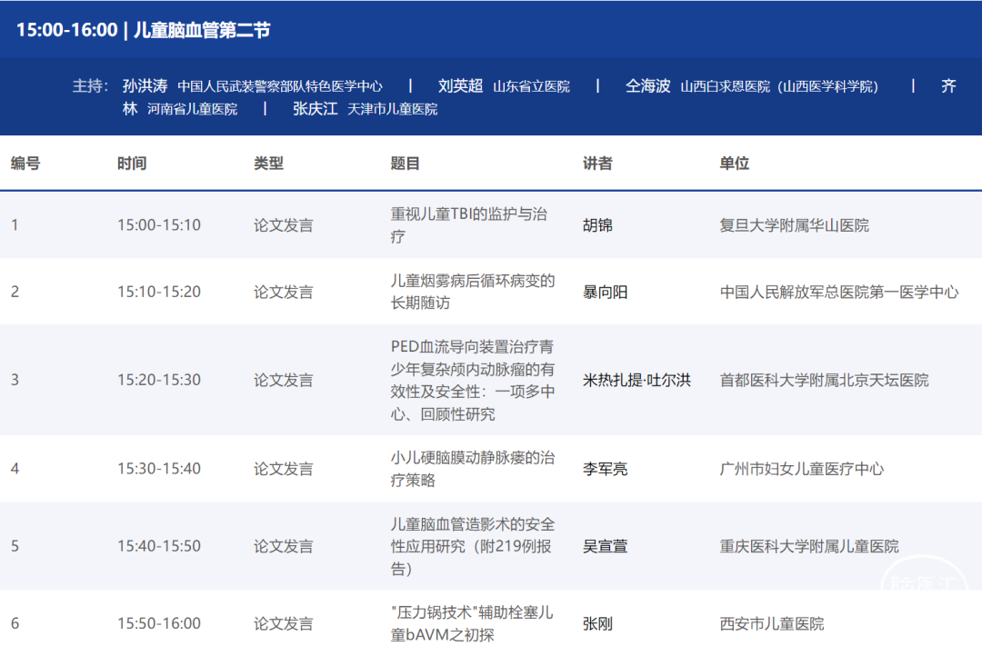Click moderator name 张庆江

pyautogui.click(x=315, y=108)
